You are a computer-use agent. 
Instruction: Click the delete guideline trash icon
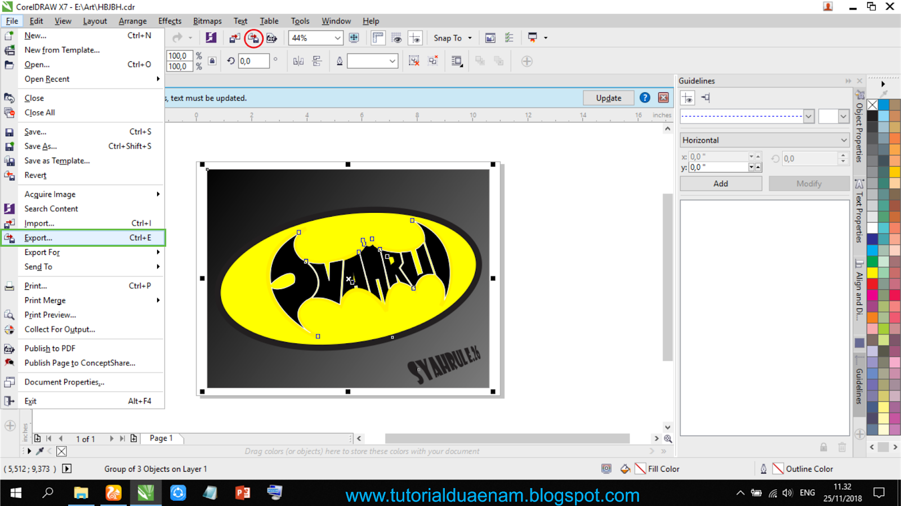[842, 447]
